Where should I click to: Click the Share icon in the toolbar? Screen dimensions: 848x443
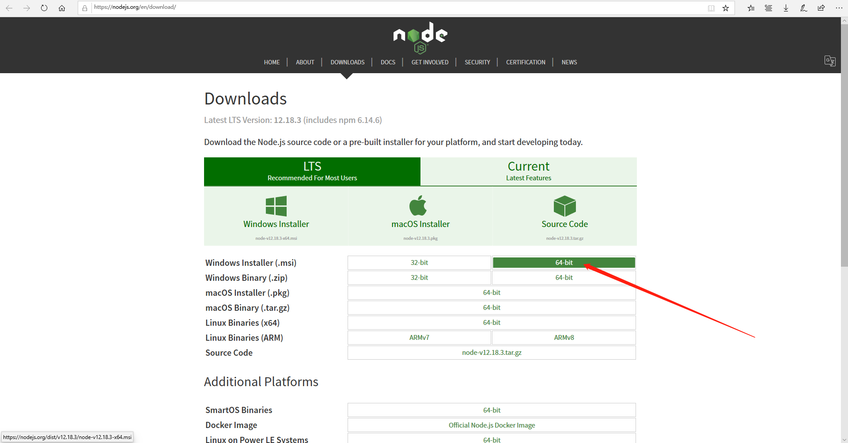pos(821,7)
